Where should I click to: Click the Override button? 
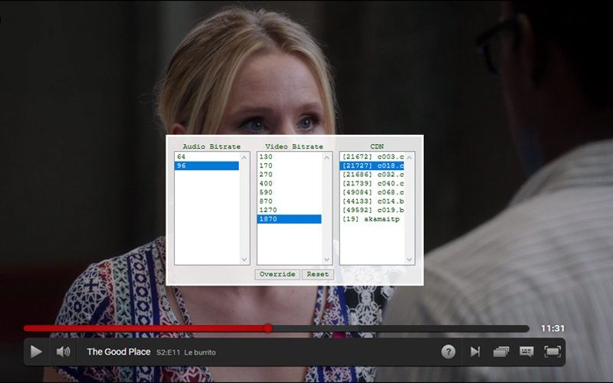click(x=277, y=274)
